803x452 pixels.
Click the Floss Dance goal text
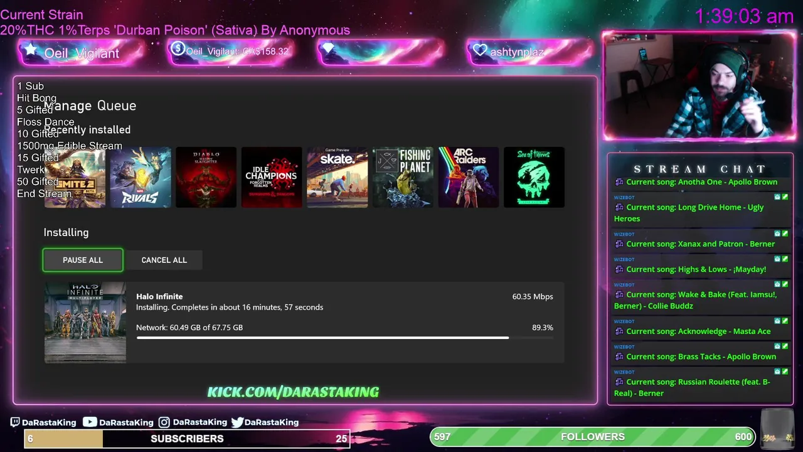click(45, 122)
